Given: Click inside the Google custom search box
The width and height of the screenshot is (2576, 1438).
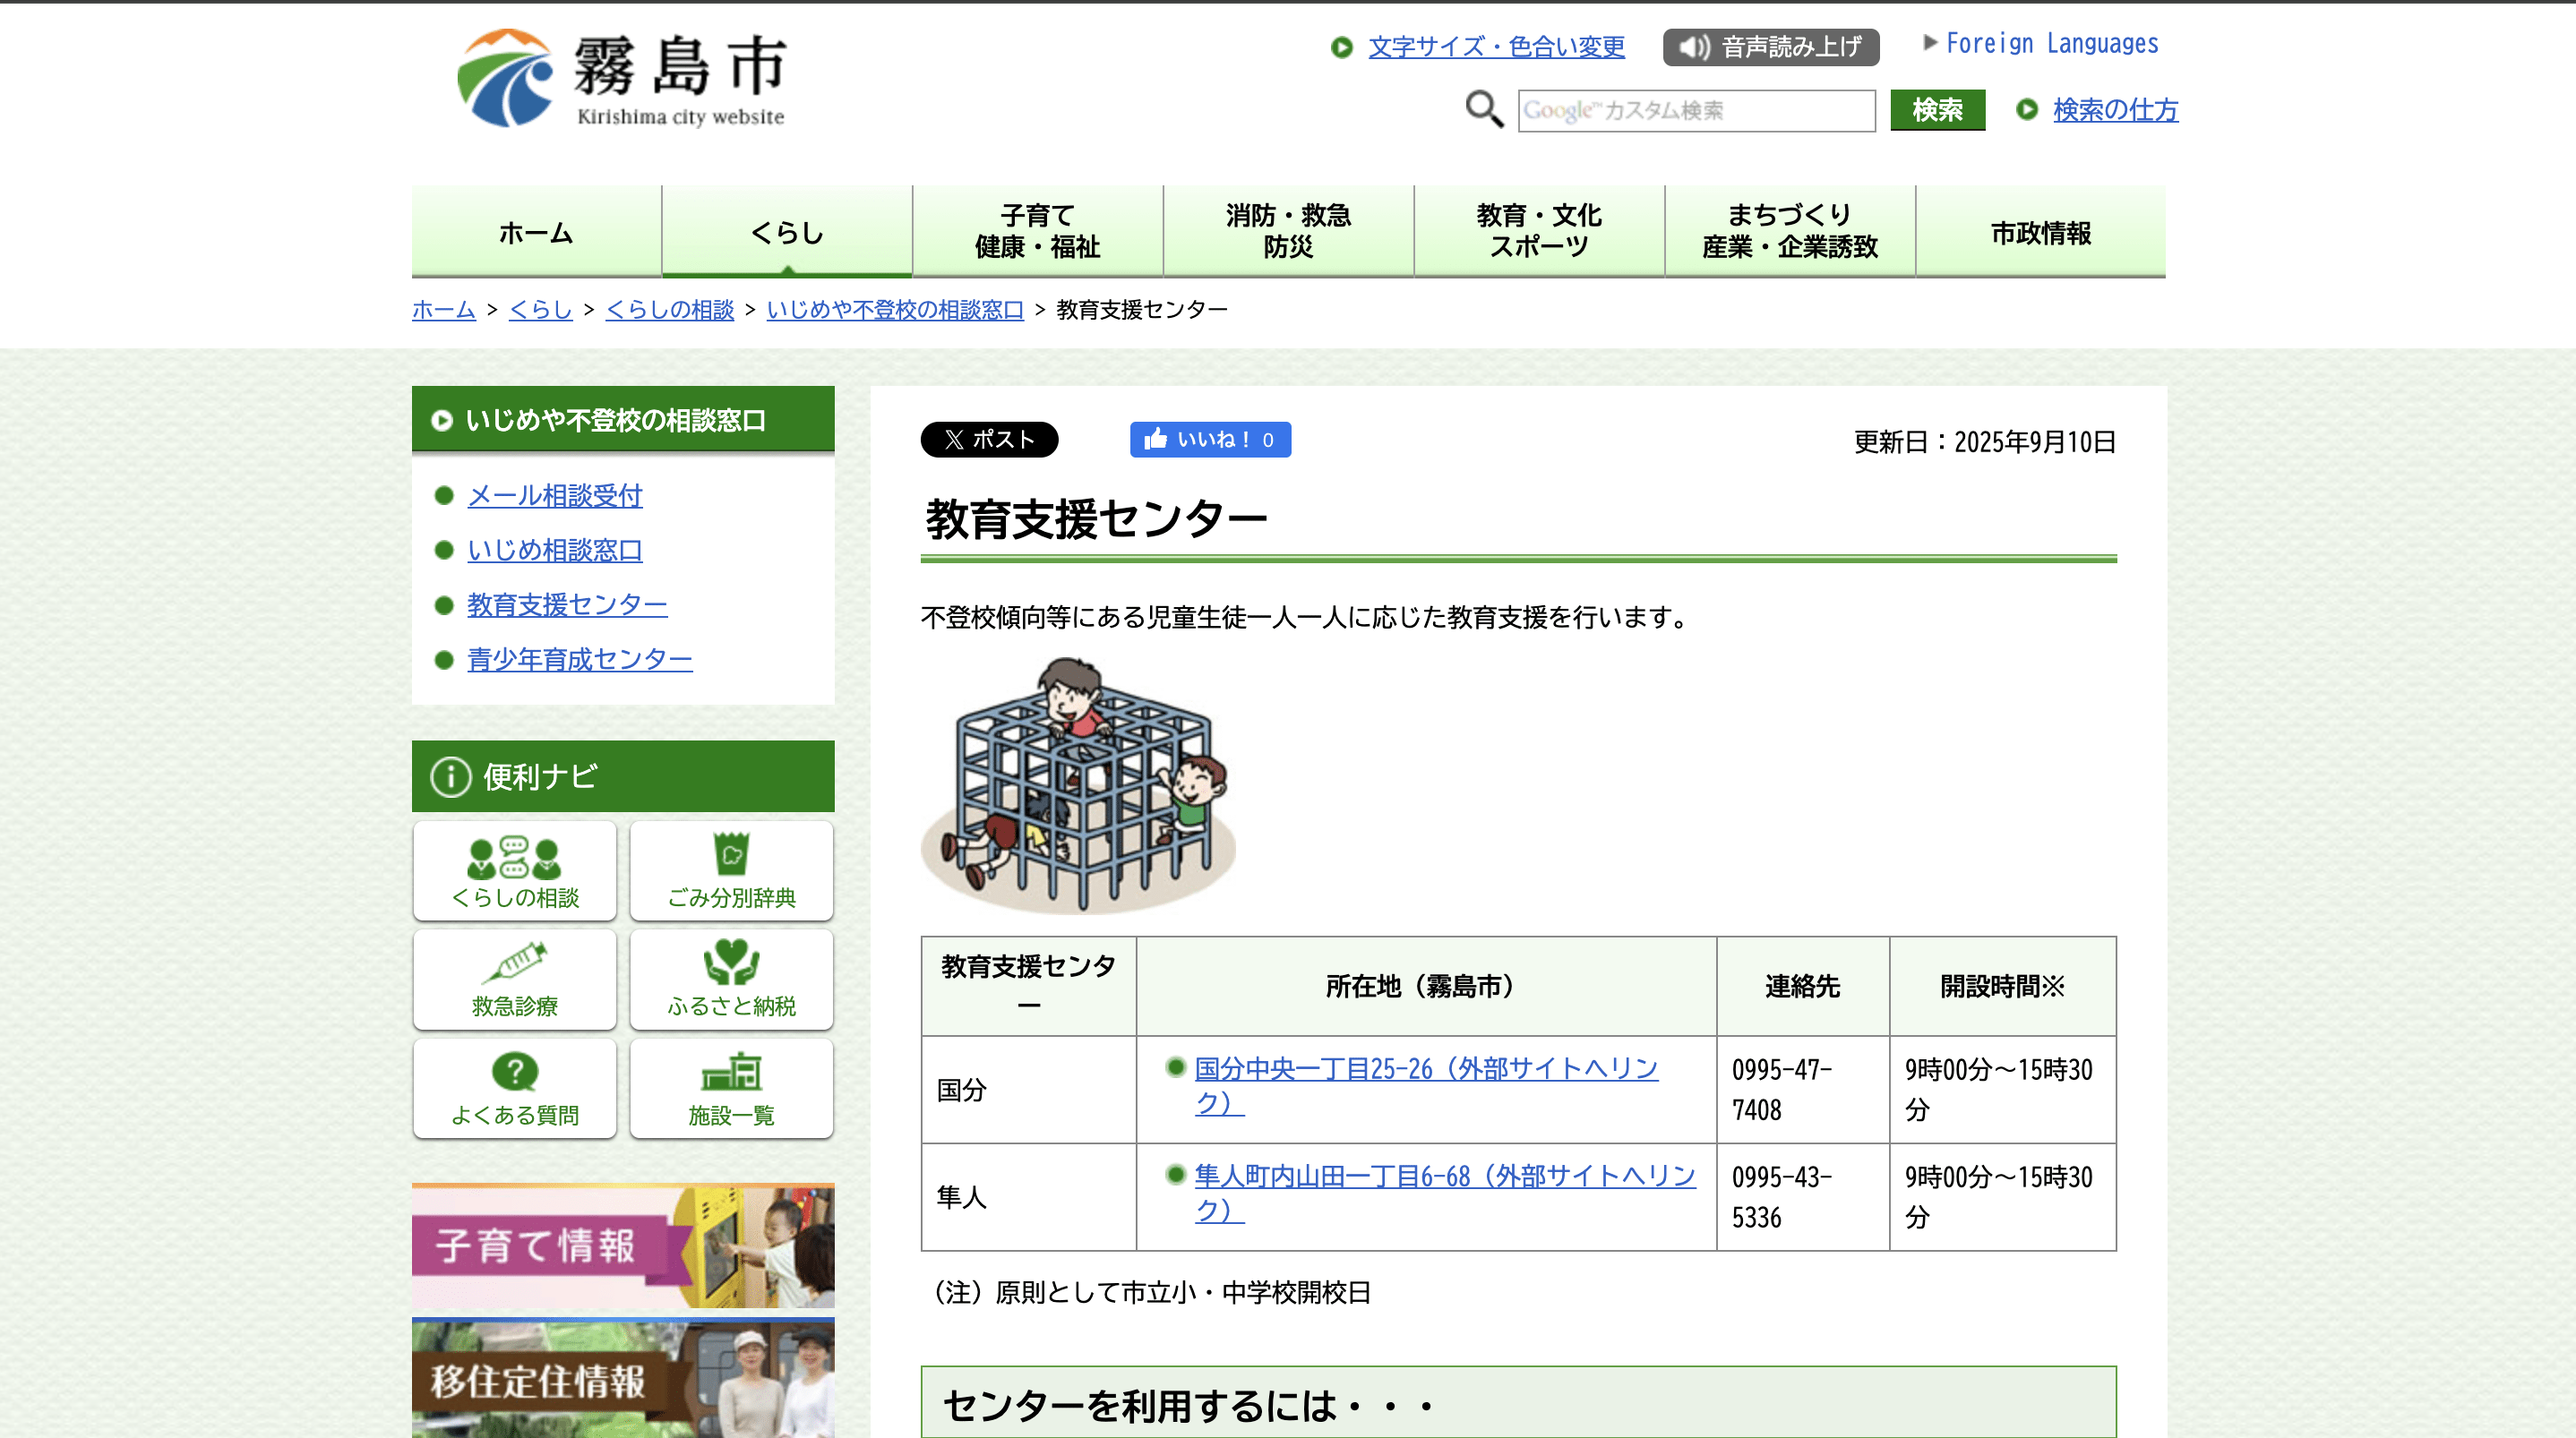Looking at the screenshot, I should 1696,110.
